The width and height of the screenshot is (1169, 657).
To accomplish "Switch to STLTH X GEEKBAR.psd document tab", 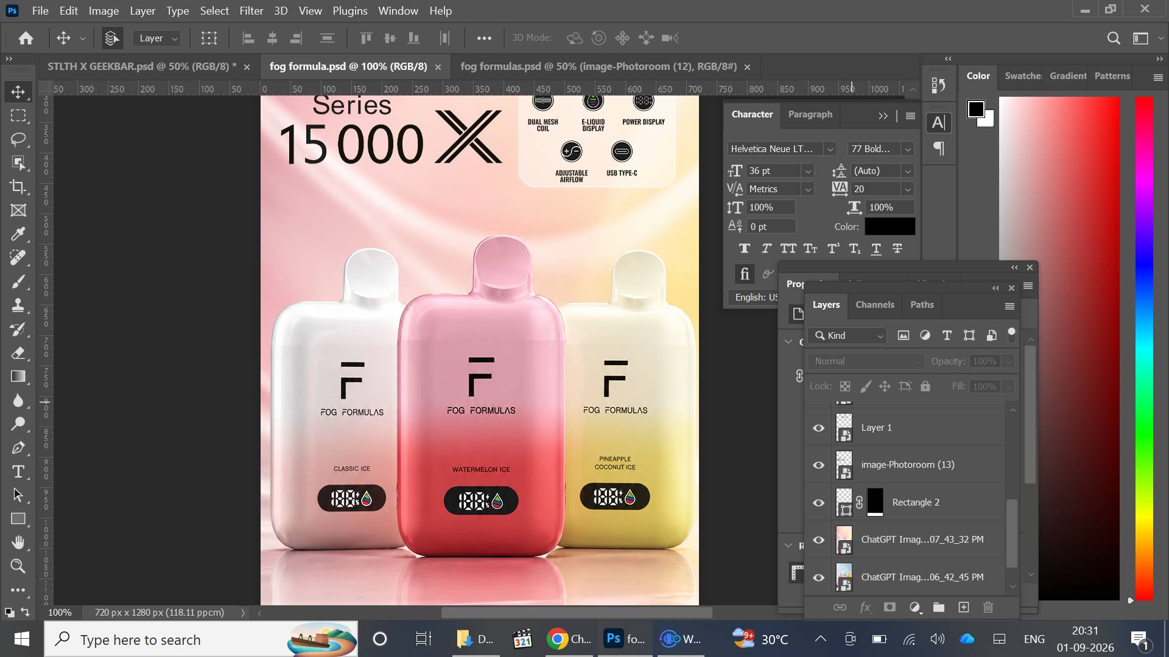I will [x=142, y=66].
